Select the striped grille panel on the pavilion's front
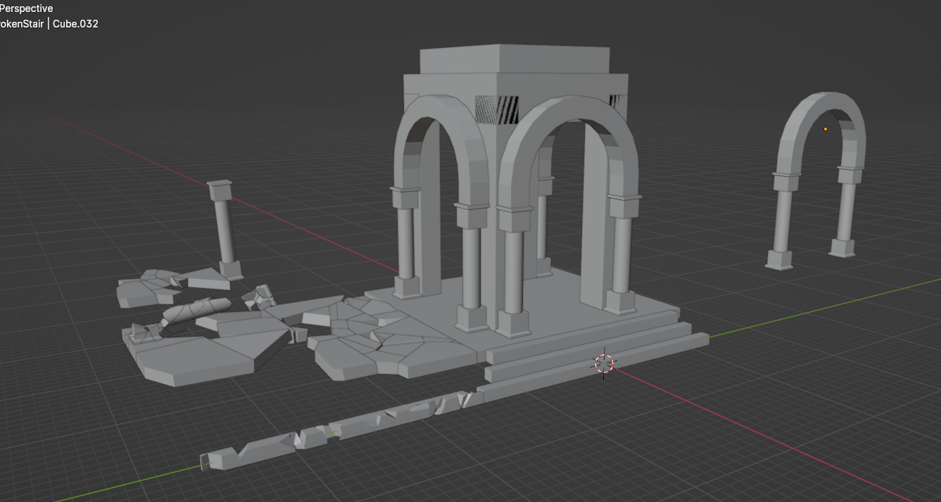Image resolution: width=941 pixels, height=502 pixels. coord(498,109)
